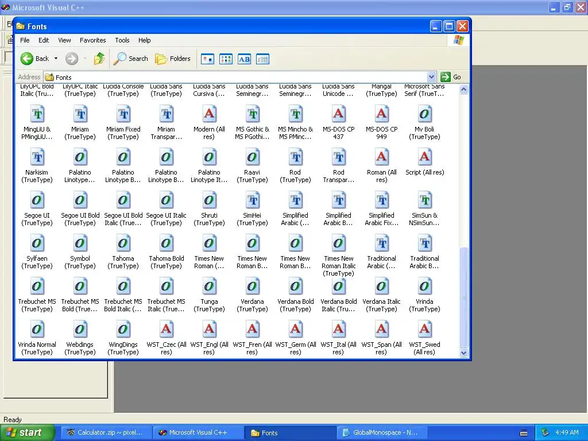Select the WST_Swed font icon
Screen dimensions: 588x441
[424, 329]
